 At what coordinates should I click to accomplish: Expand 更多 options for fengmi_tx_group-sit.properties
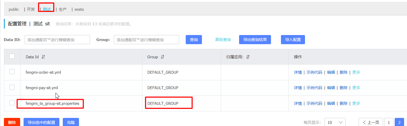pos(356,104)
